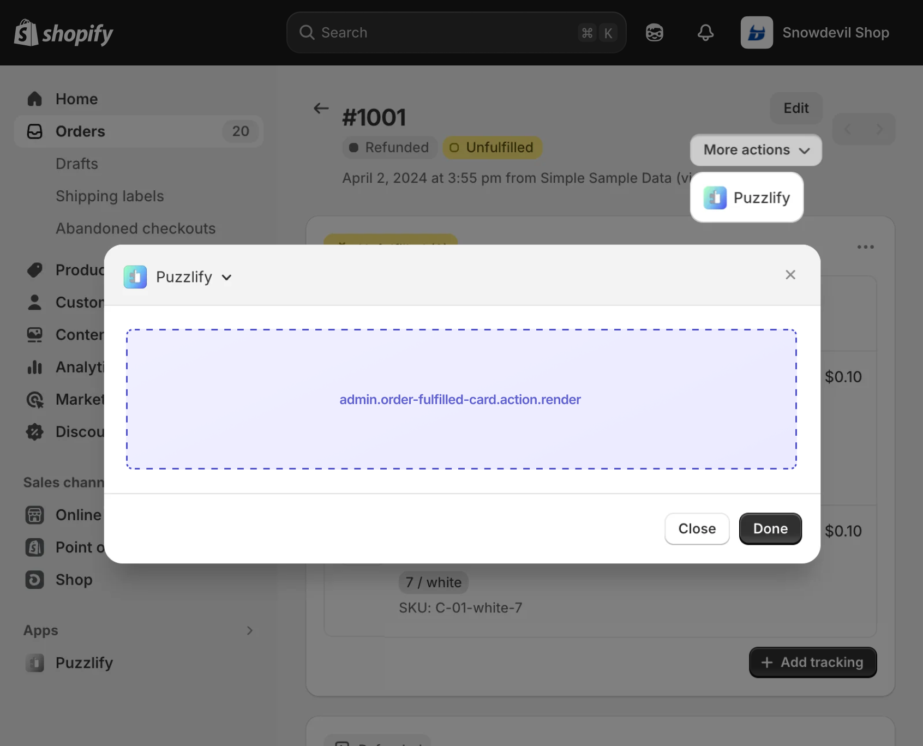The image size is (923, 746).
Task: Open the Shop sales channel
Action: pyautogui.click(x=74, y=580)
